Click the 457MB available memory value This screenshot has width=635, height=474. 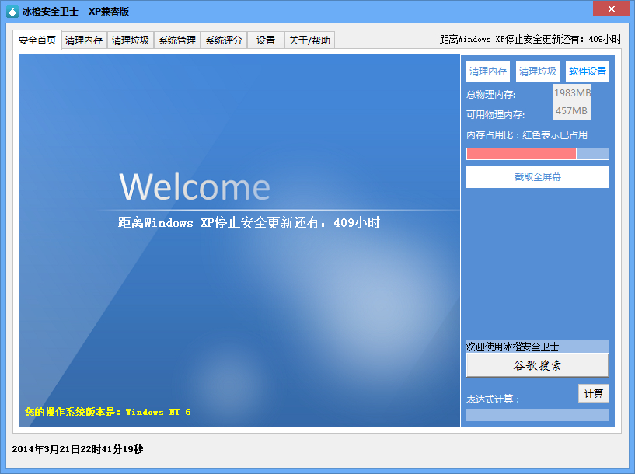point(572,111)
